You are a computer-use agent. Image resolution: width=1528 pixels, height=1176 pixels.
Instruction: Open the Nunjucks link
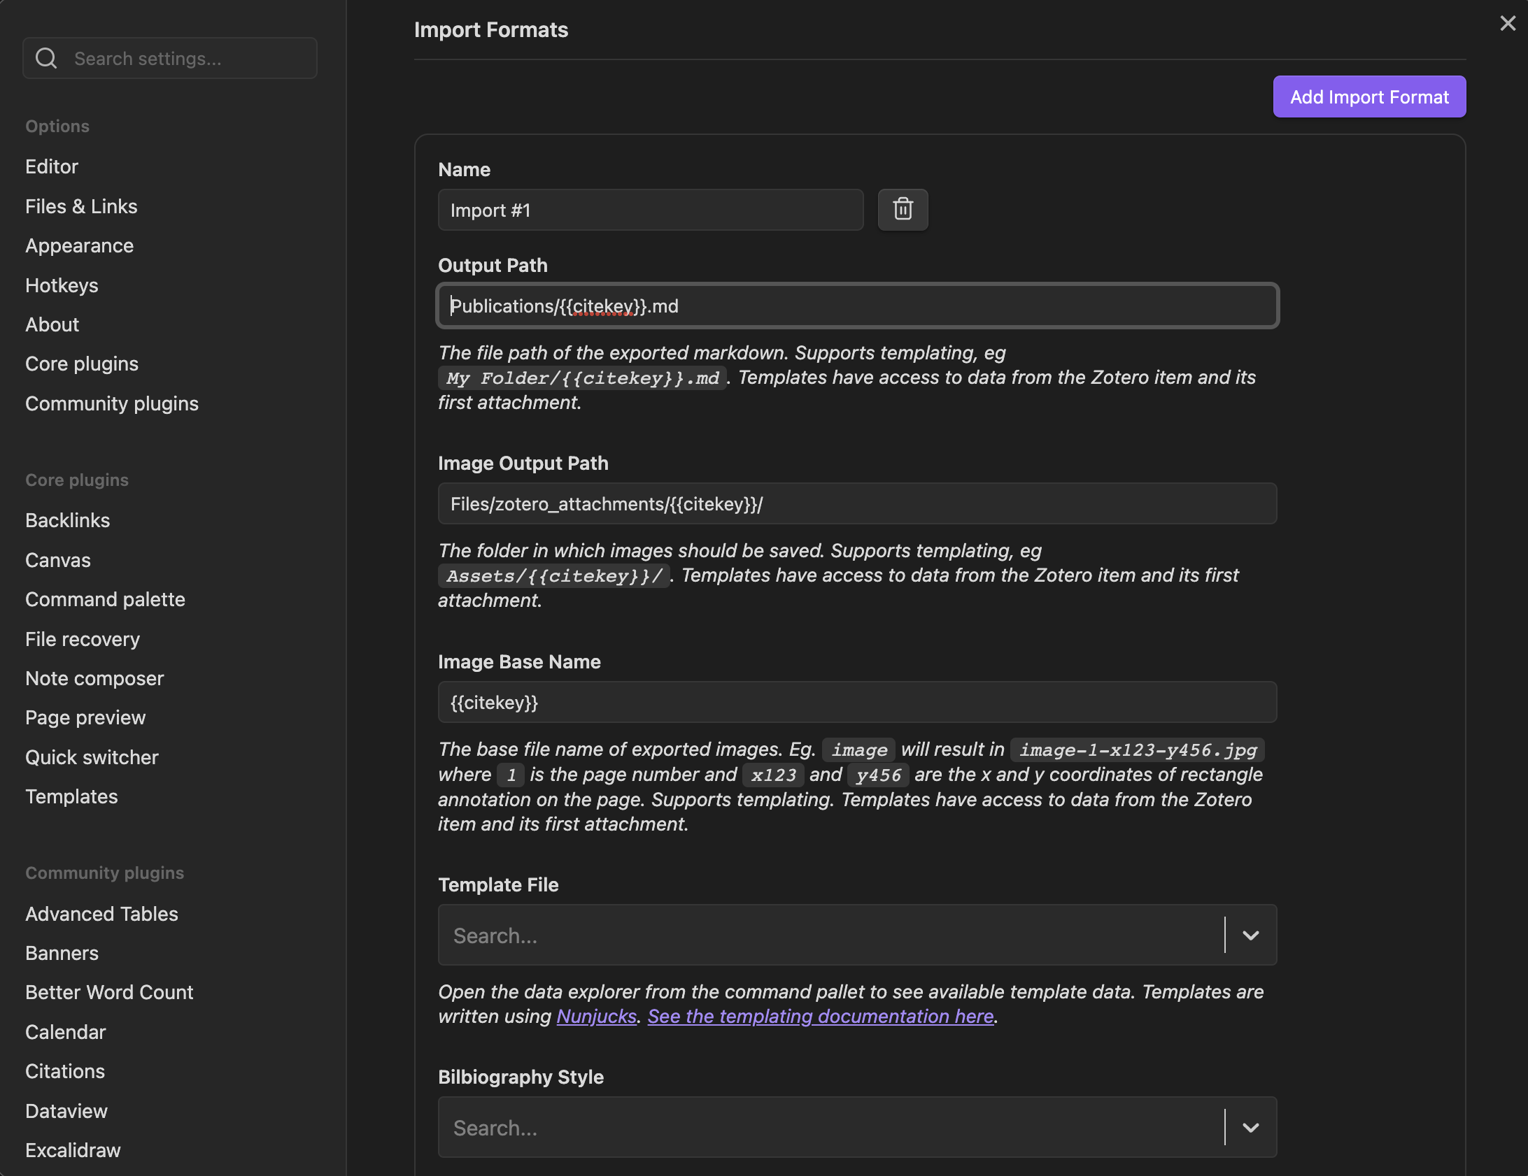(596, 1016)
